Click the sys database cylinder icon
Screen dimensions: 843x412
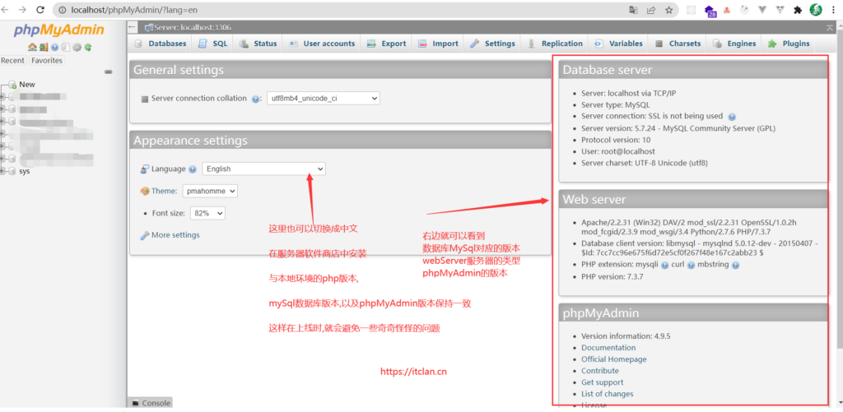point(12,171)
